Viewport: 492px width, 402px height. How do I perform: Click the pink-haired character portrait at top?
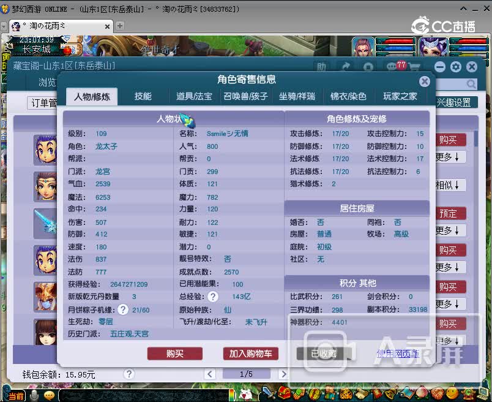click(x=363, y=47)
